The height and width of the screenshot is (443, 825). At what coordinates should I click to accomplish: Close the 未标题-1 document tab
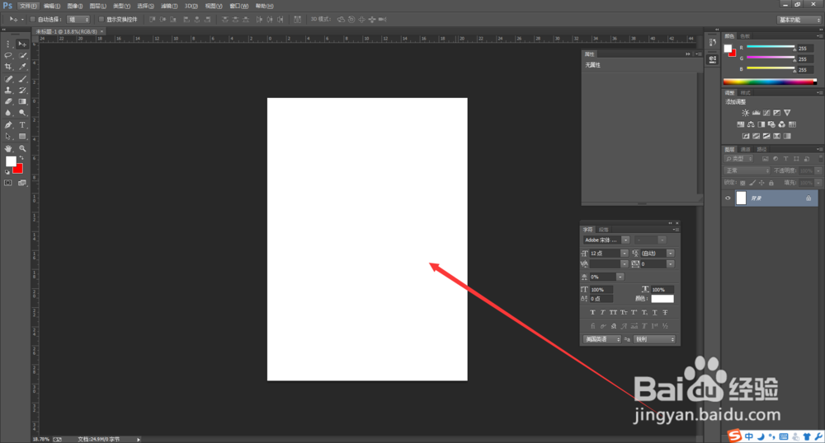102,31
